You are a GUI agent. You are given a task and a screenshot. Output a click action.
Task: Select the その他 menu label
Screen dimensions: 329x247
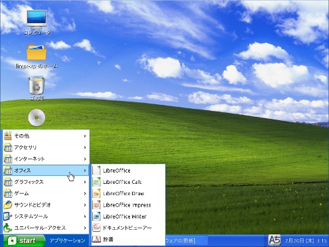pos(22,135)
